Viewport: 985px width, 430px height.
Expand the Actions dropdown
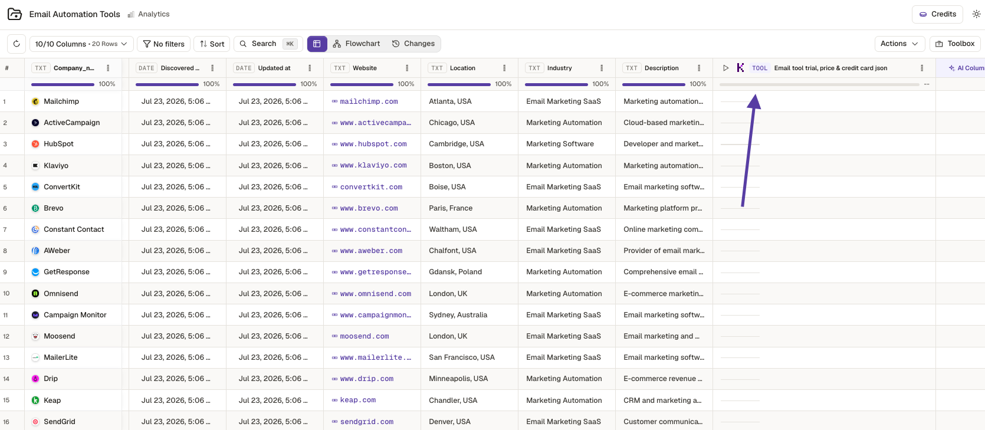pos(899,44)
